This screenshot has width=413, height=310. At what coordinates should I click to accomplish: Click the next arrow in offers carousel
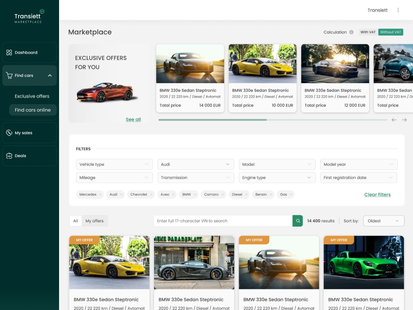(404, 120)
